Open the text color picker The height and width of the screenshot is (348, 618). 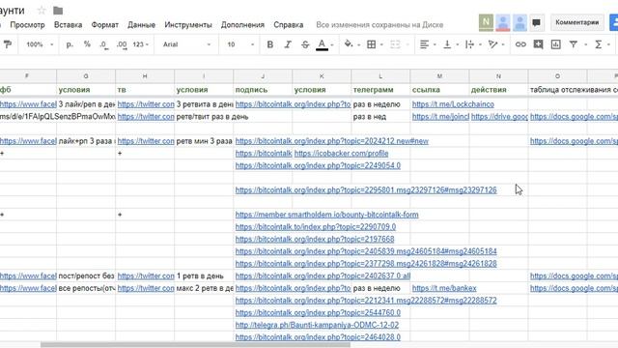tap(322, 44)
